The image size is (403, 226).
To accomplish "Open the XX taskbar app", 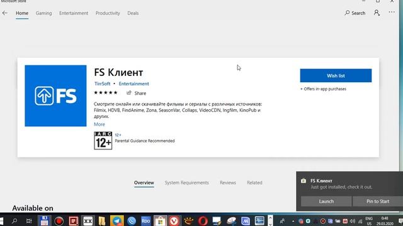I will point(88,221).
